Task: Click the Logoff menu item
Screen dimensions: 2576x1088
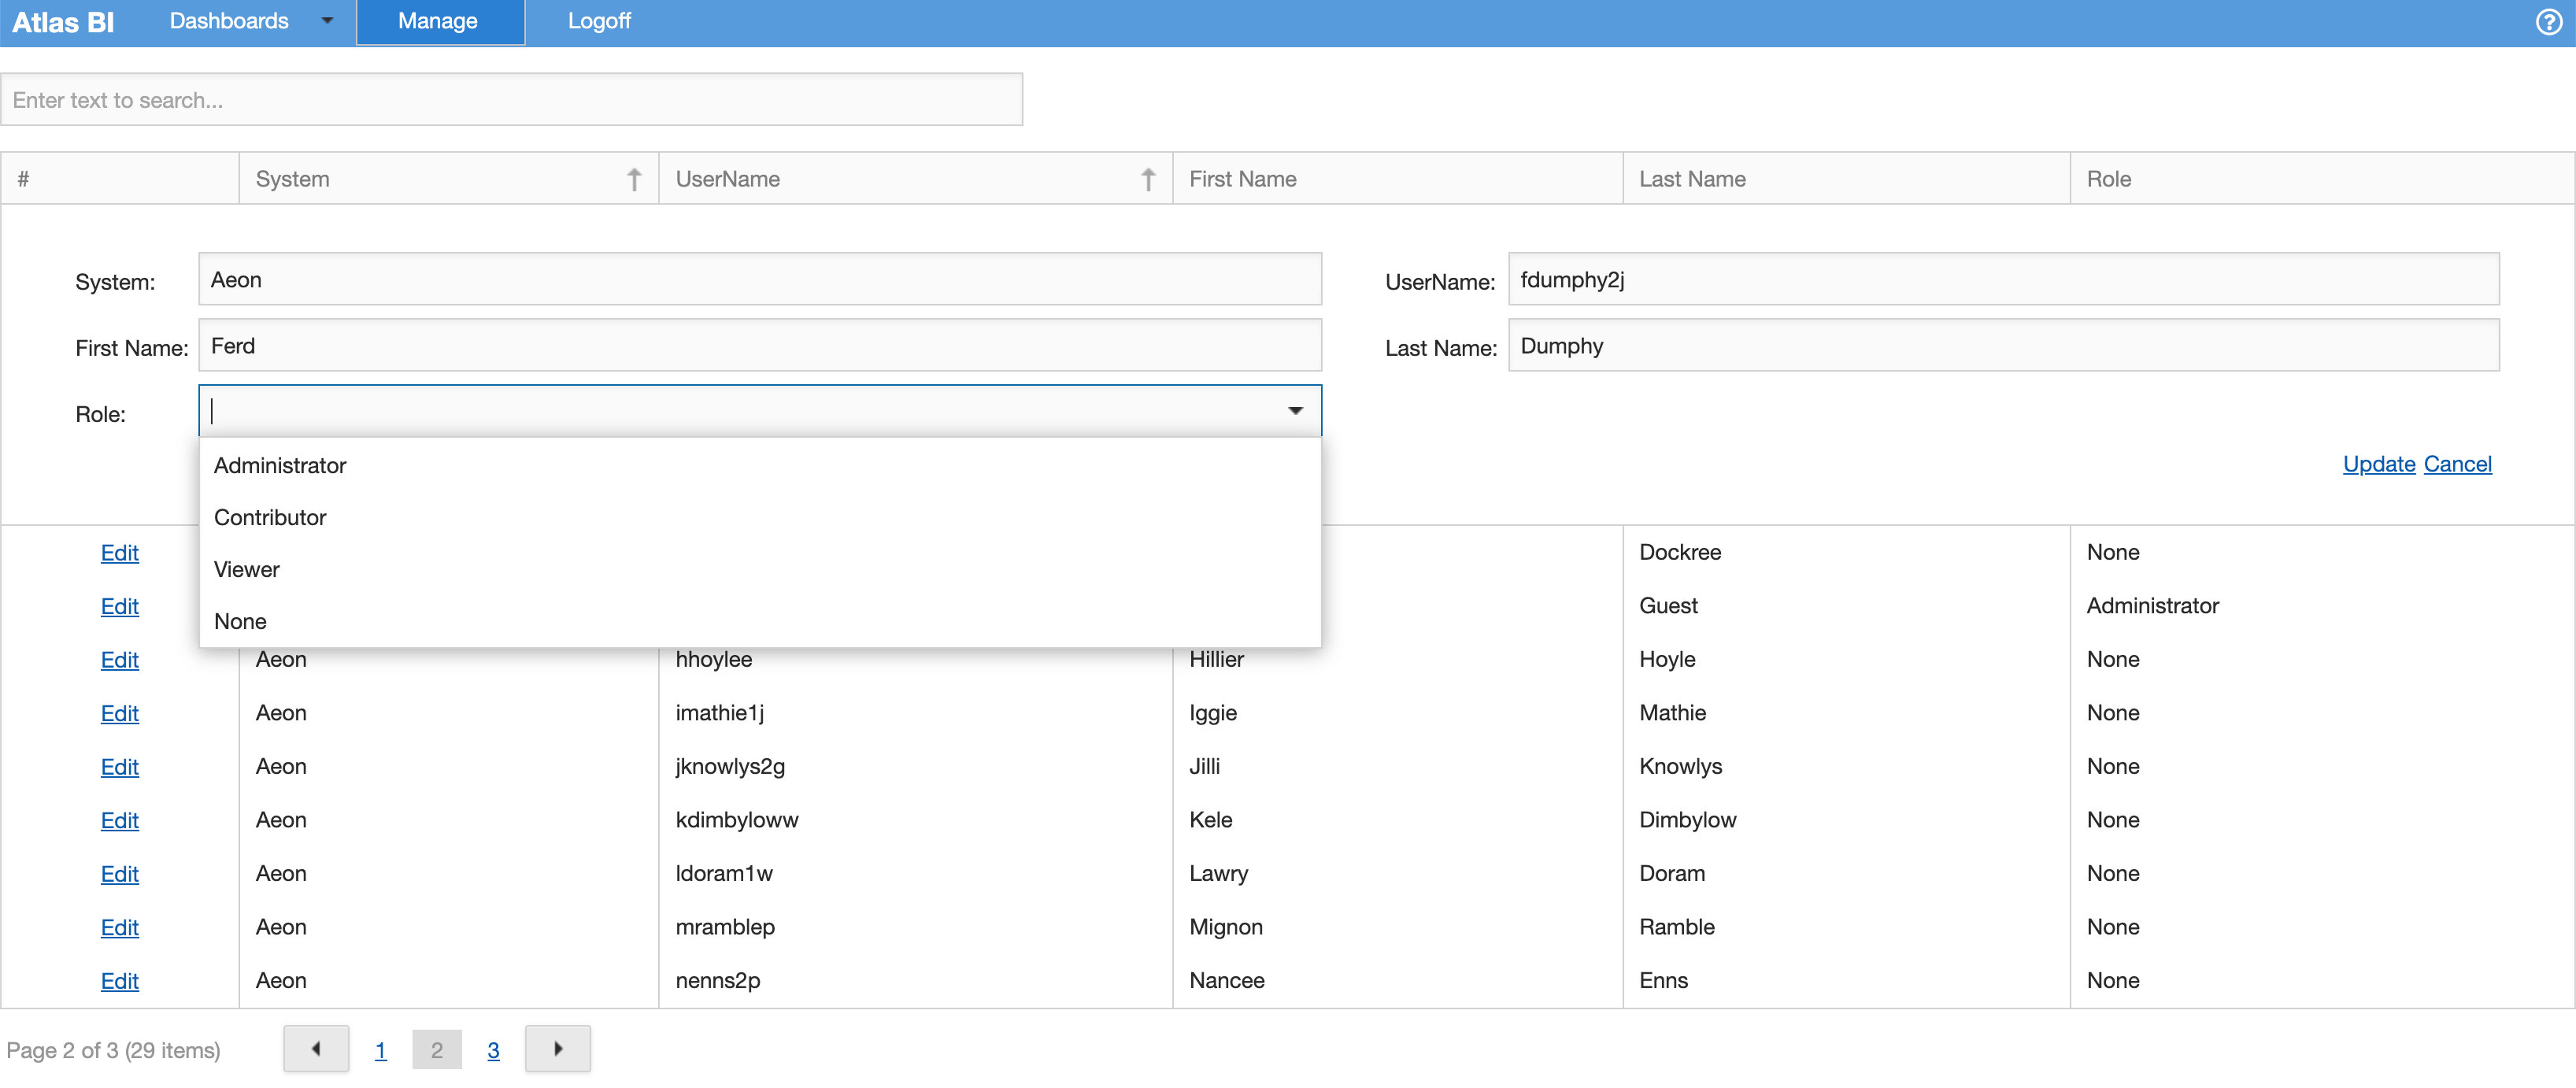Action: coord(599,21)
